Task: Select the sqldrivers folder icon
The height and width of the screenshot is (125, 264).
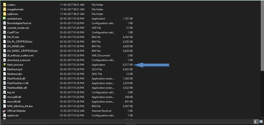Action: tap(5, 14)
